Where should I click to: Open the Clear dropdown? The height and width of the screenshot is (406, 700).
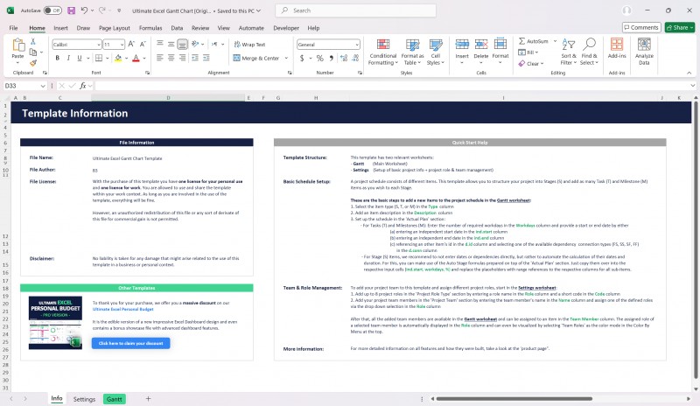pos(531,63)
